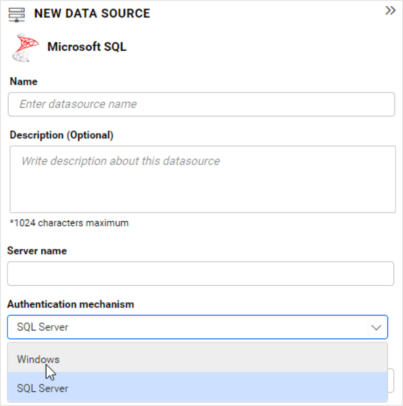The height and width of the screenshot is (406, 403).
Task: Click the Server name label
Action: [x=37, y=251]
